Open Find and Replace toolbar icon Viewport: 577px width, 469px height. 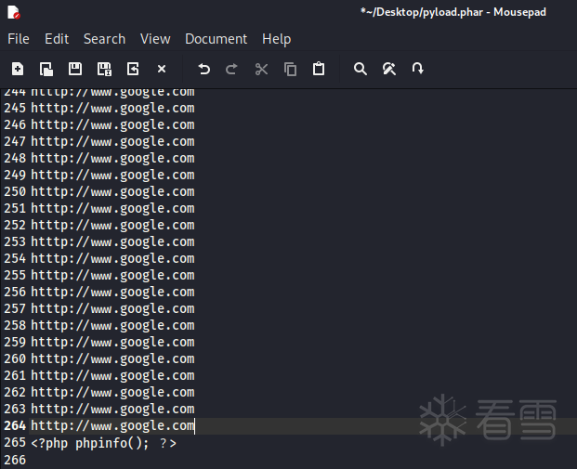[389, 69]
